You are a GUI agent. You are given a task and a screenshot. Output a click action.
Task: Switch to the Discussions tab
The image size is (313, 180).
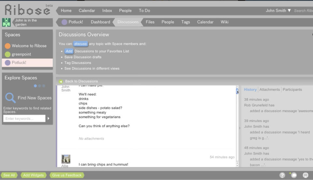(128, 22)
